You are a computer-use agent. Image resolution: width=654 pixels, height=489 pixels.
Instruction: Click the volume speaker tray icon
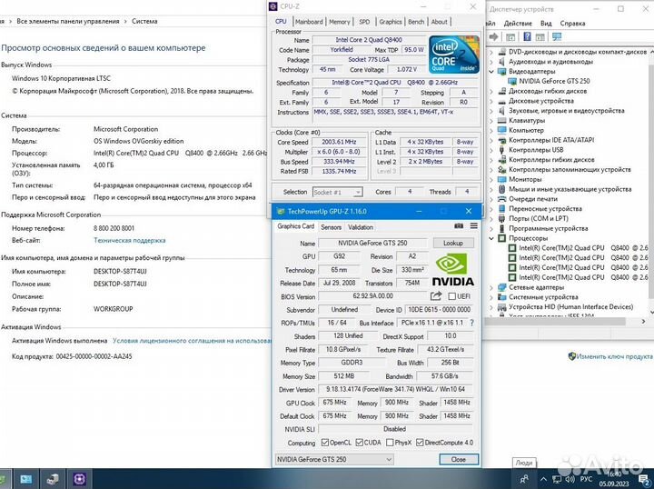point(569,479)
